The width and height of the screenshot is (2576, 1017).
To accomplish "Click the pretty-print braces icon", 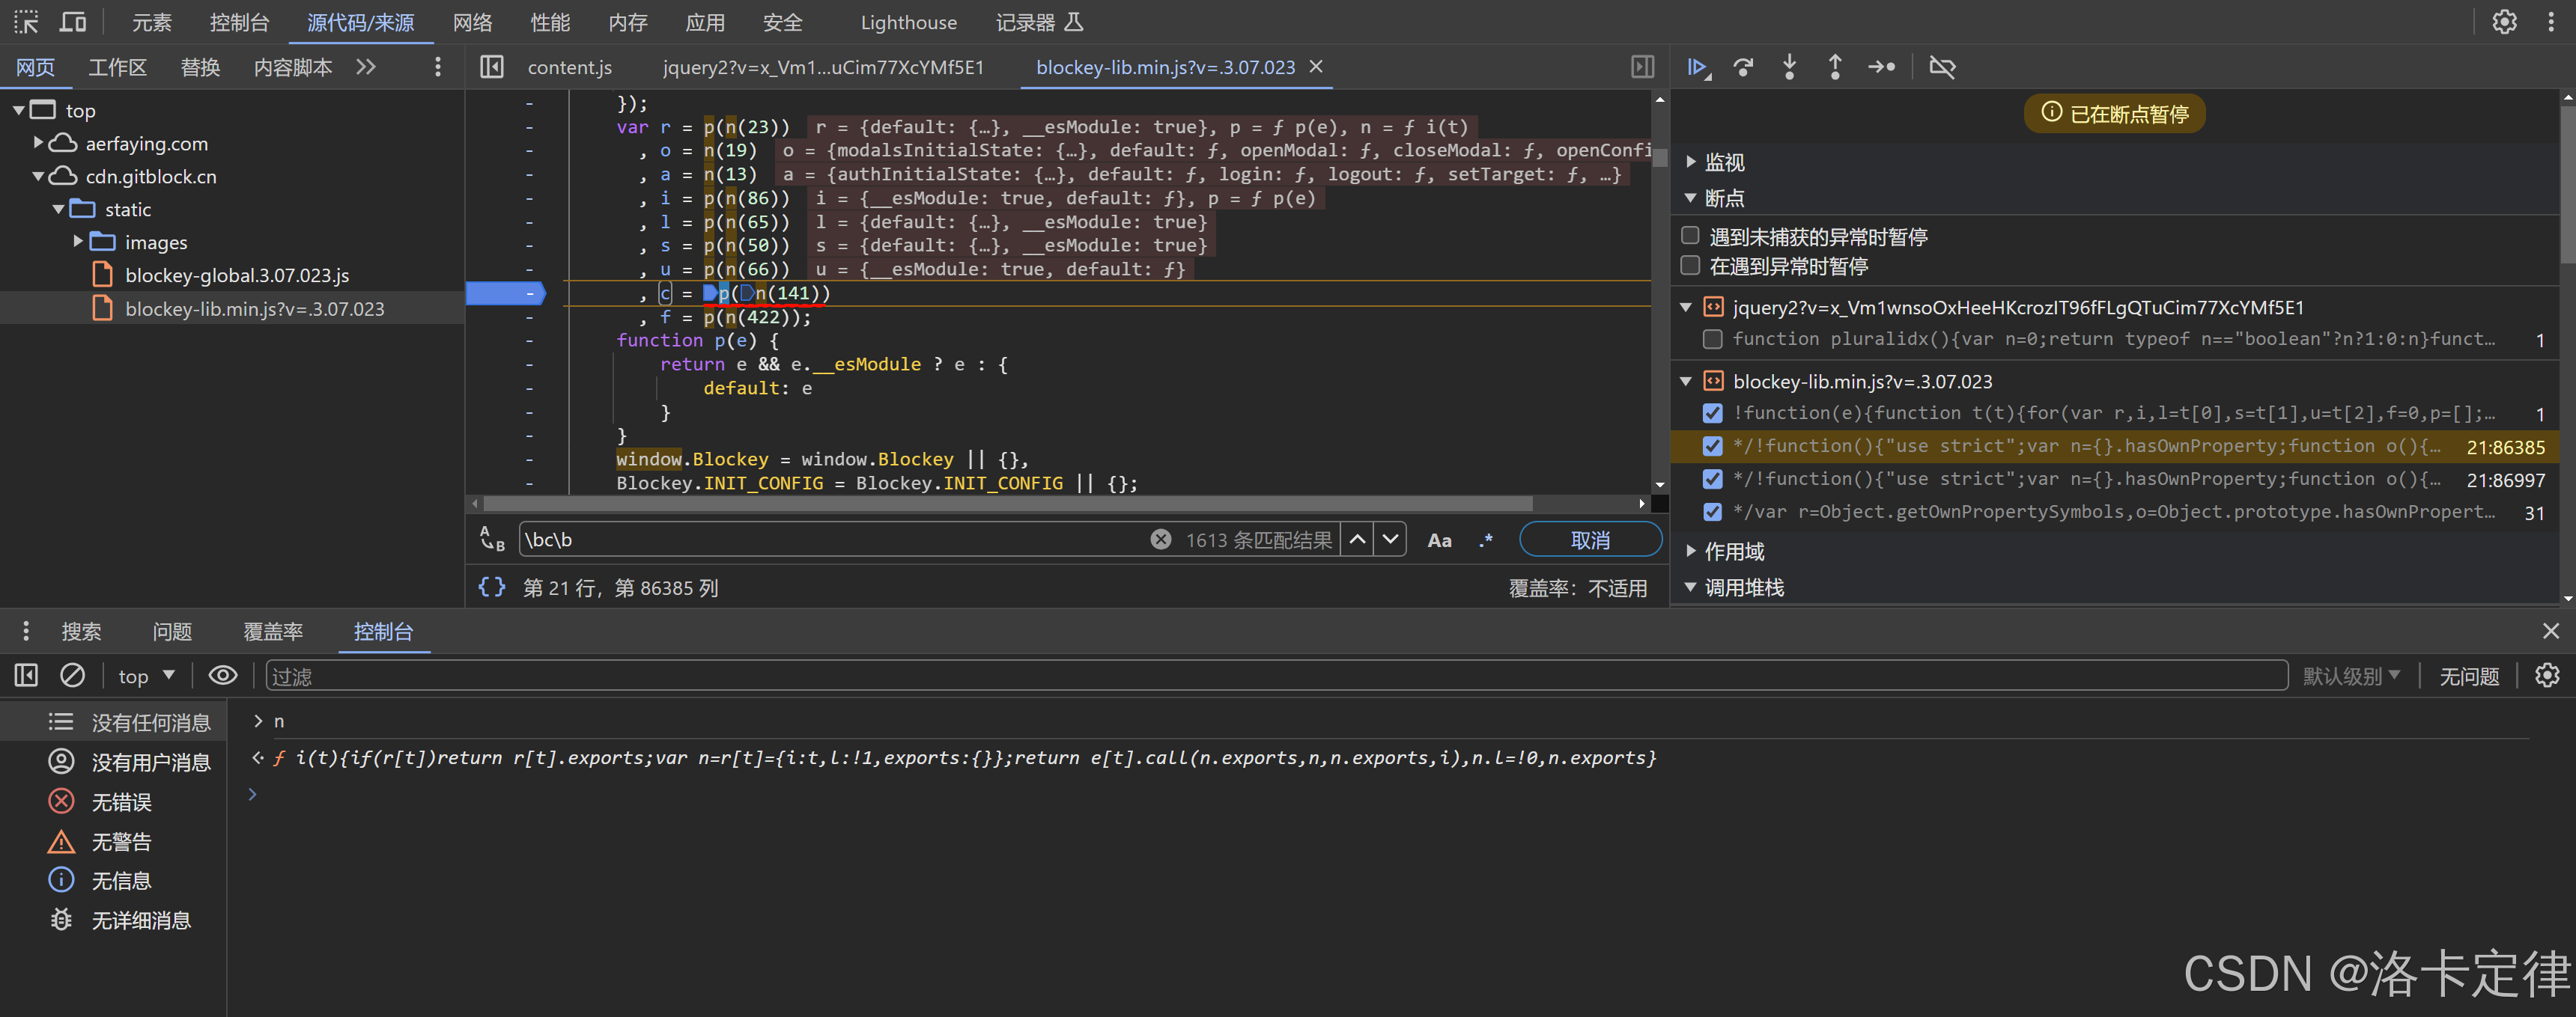I will 491,587.
